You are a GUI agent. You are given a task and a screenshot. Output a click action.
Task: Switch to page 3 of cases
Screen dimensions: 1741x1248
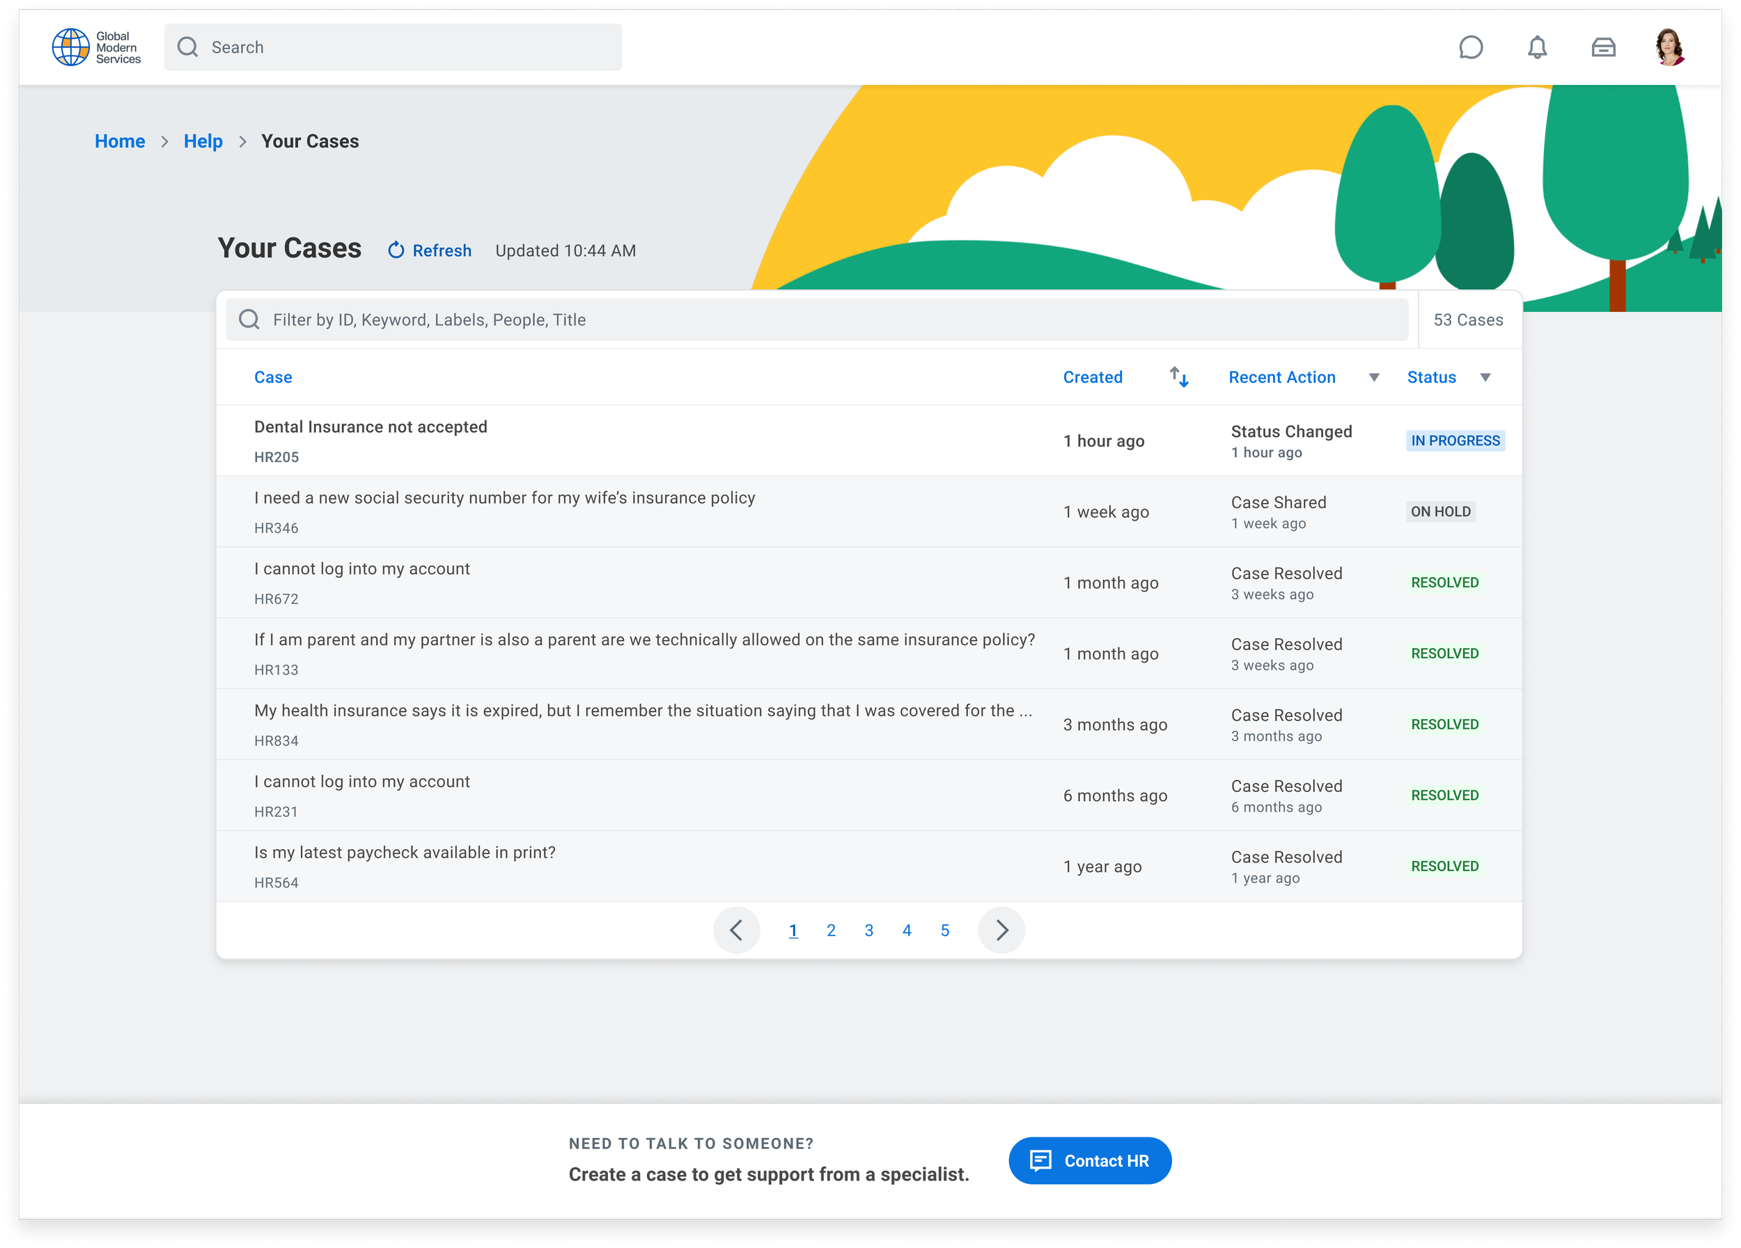click(x=868, y=931)
